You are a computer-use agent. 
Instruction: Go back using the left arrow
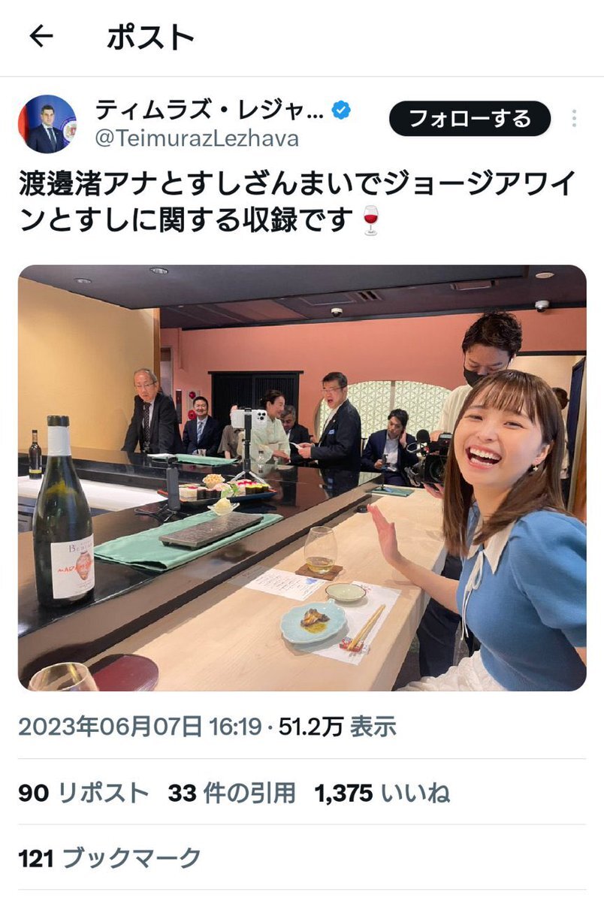[41, 38]
